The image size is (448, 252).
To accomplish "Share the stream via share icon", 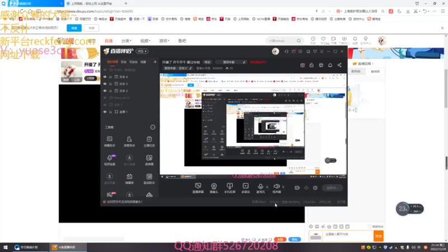I will (339, 65).
